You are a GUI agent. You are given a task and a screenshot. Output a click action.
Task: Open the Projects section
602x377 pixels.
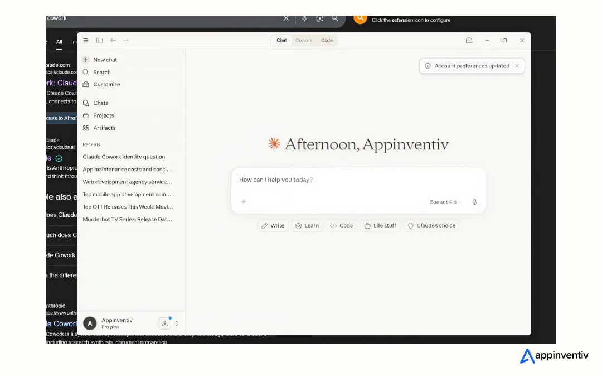(x=104, y=115)
